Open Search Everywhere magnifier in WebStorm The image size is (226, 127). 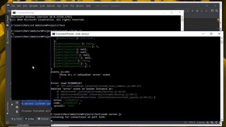tap(217, 11)
